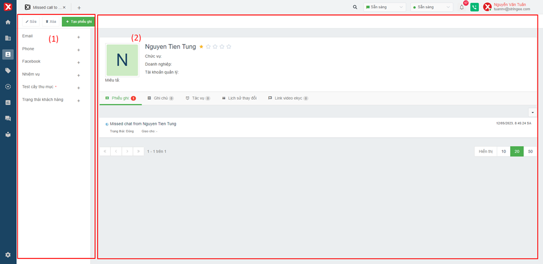Set rating to five stars
The height and width of the screenshot is (264, 543).
(x=229, y=47)
